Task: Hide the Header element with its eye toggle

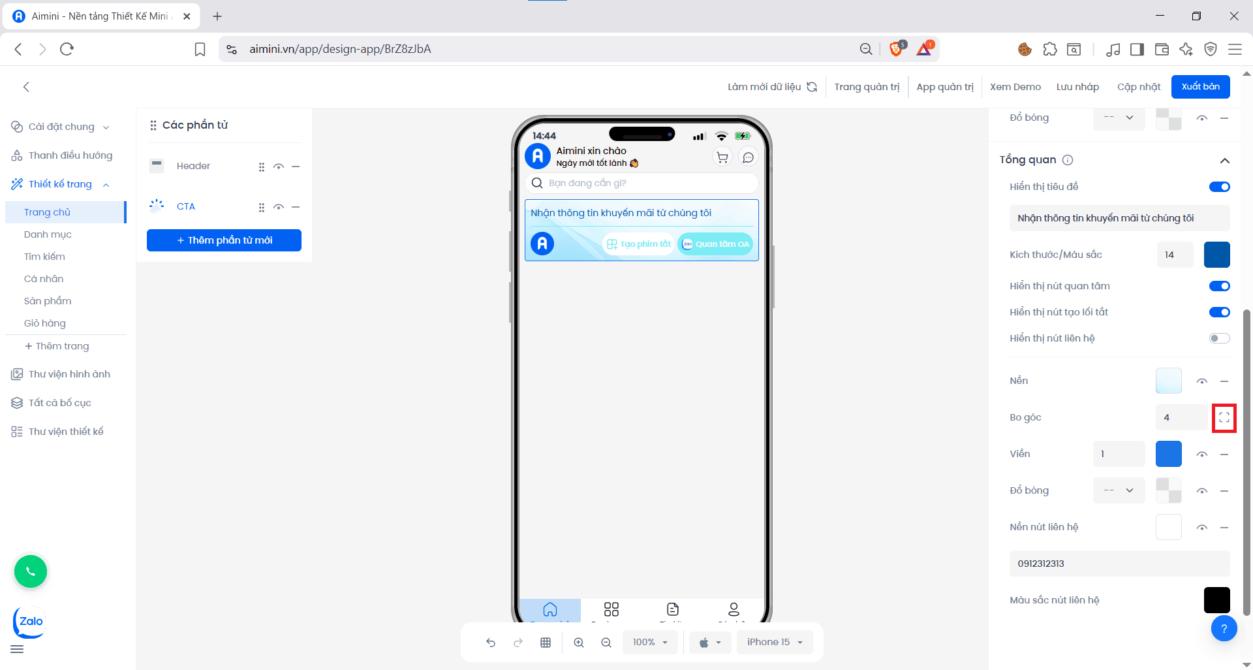Action: (279, 167)
